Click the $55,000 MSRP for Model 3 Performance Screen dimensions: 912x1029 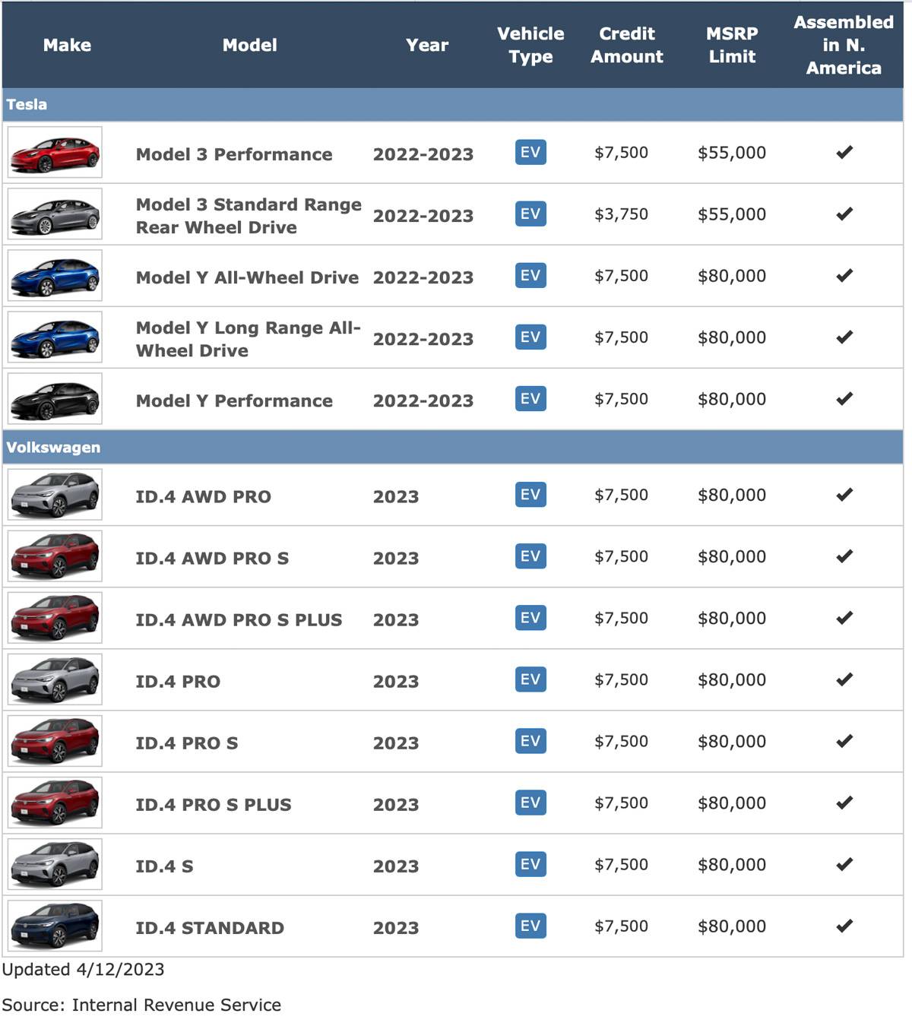coord(732,152)
